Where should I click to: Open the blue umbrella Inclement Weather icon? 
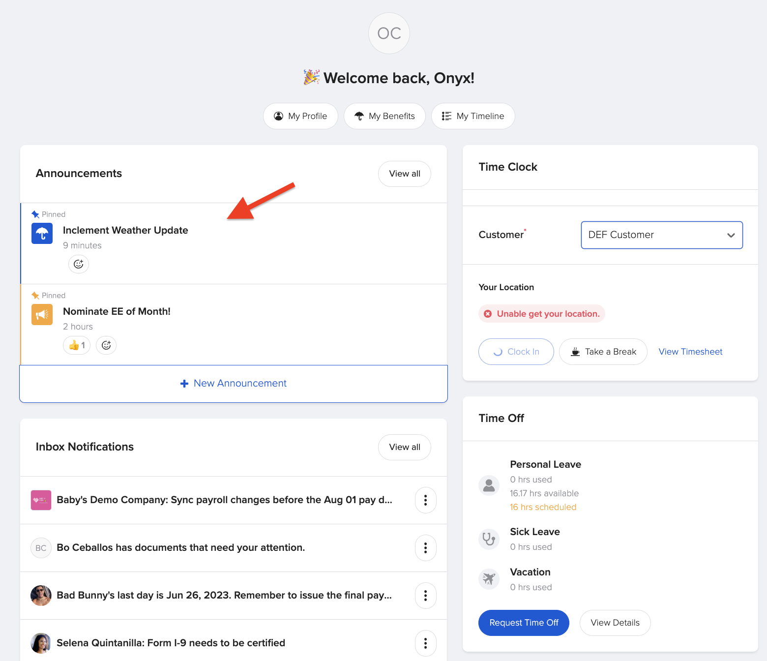point(42,234)
